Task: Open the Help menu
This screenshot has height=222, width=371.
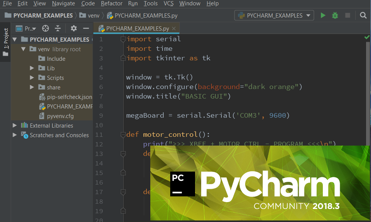Action: pyautogui.click(x=213, y=3)
